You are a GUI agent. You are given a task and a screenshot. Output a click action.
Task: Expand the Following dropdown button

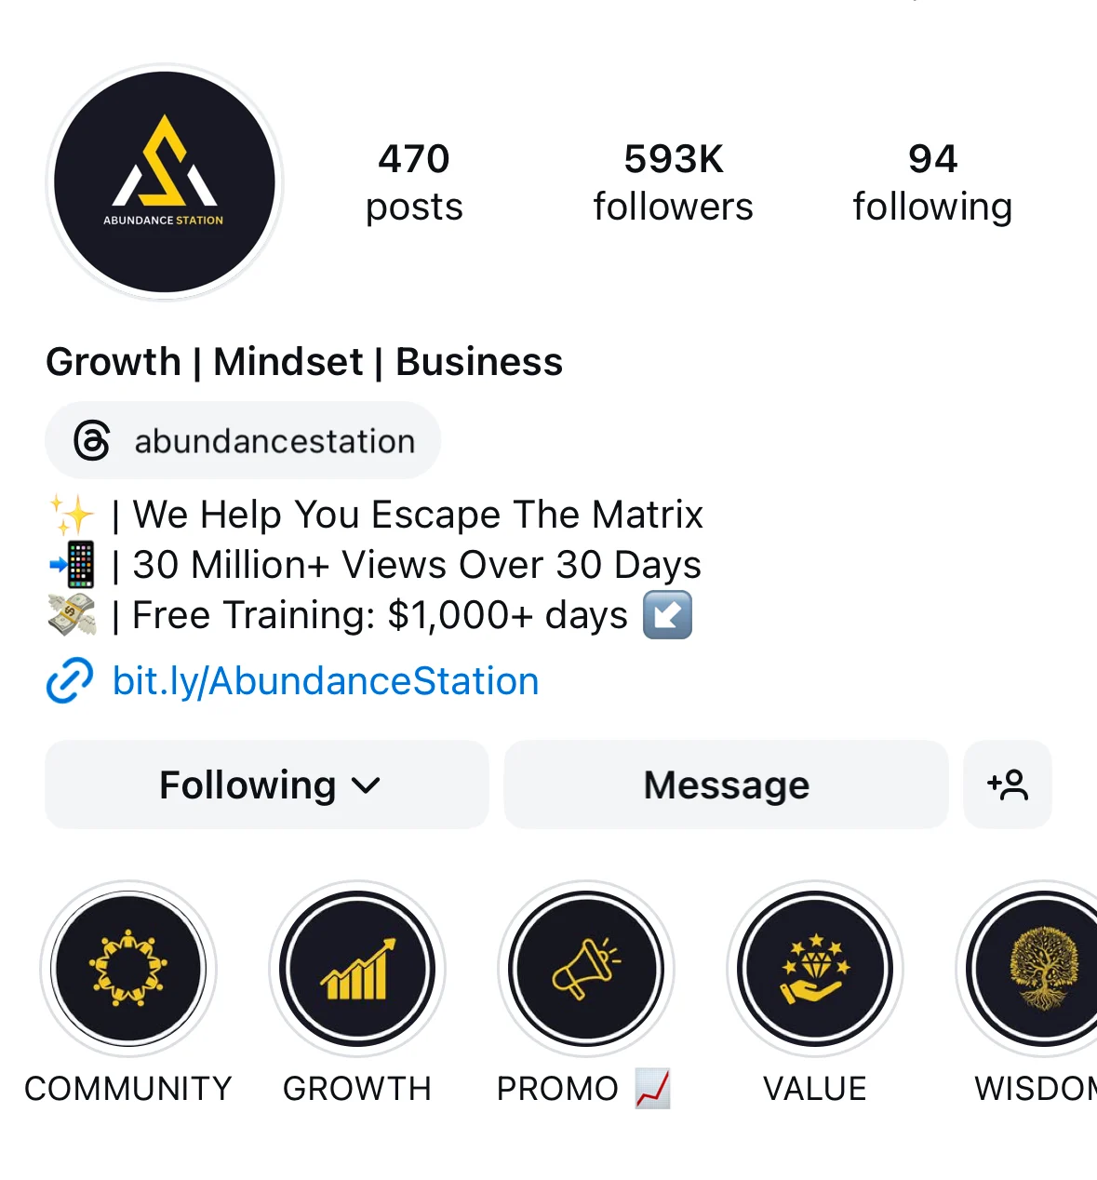[267, 784]
